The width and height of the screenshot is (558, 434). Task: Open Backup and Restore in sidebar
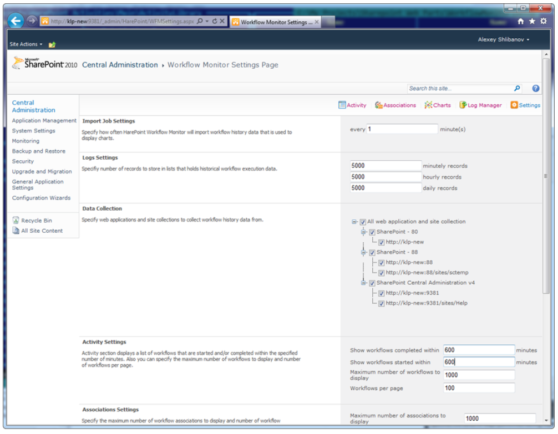click(x=38, y=151)
